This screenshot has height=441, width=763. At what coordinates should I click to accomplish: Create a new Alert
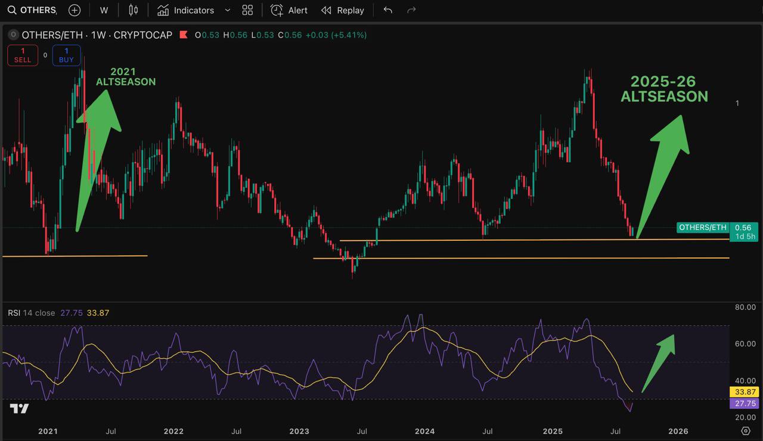[289, 10]
